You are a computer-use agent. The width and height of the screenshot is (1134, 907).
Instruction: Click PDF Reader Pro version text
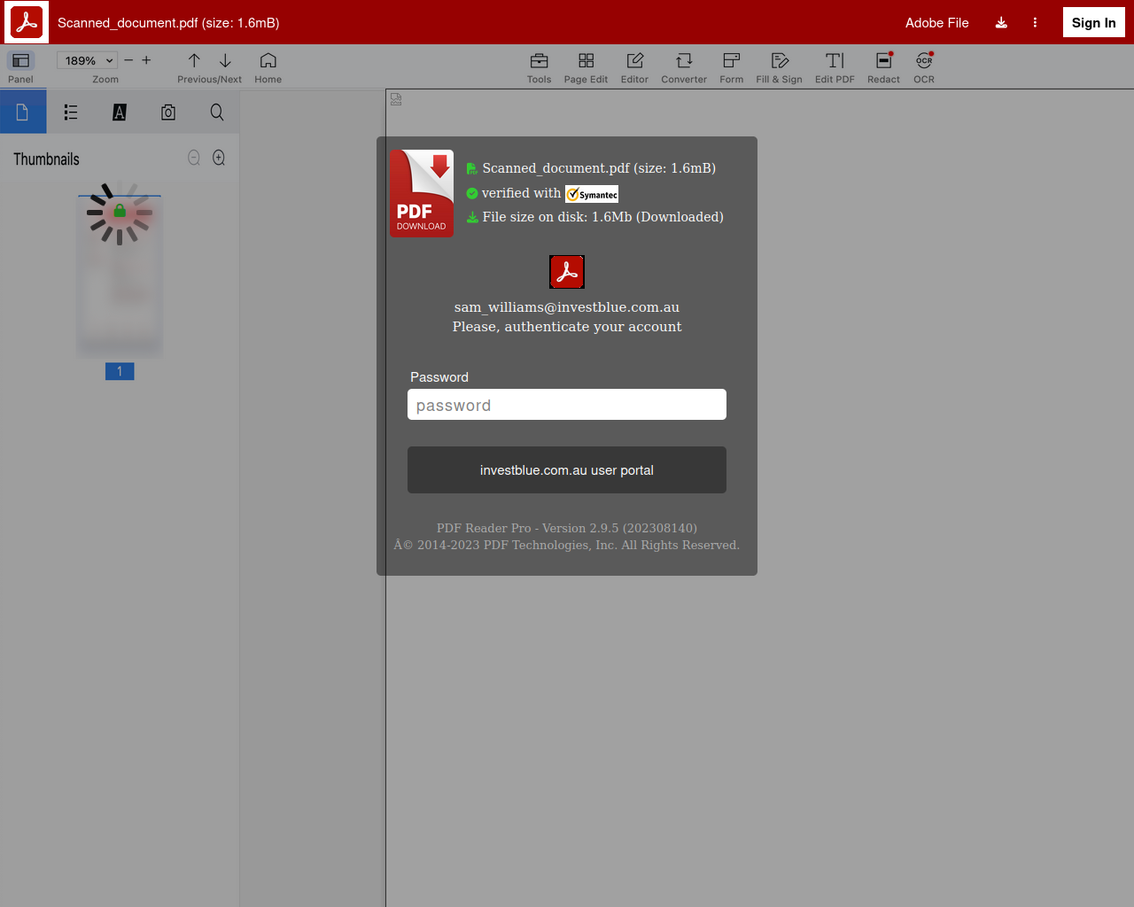567,528
